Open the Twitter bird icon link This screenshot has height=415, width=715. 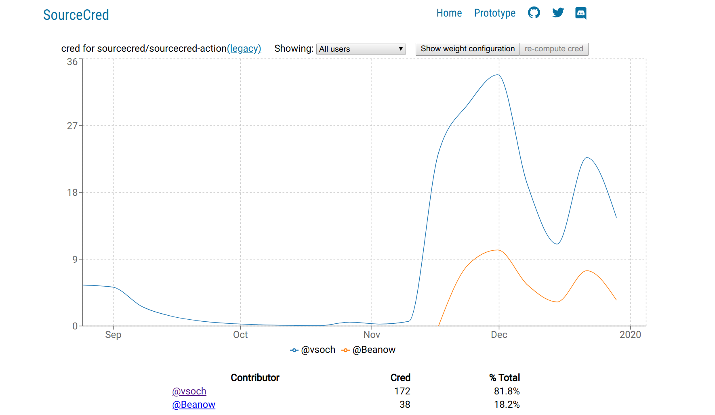[x=558, y=13]
